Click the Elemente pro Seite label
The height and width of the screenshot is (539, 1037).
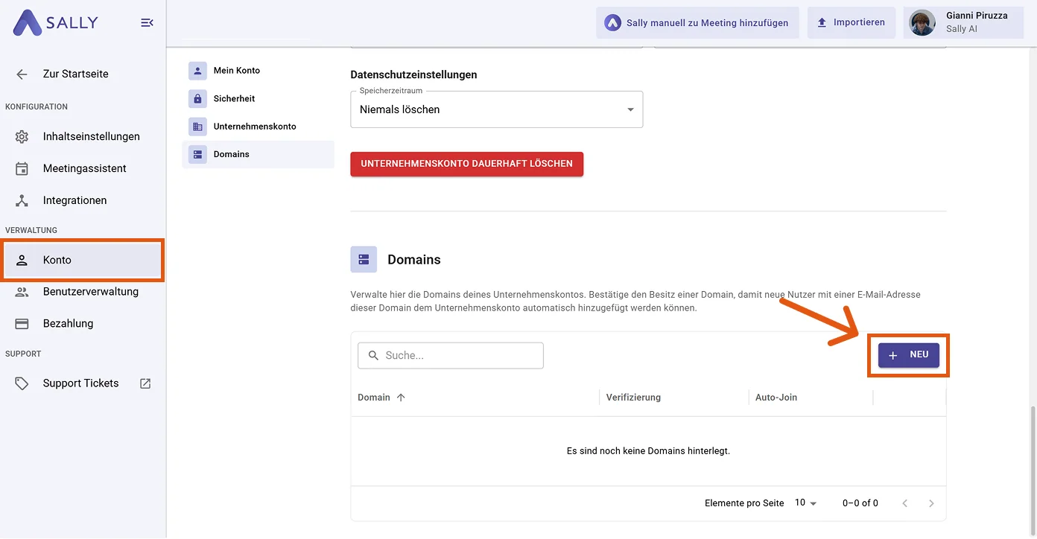744,503
